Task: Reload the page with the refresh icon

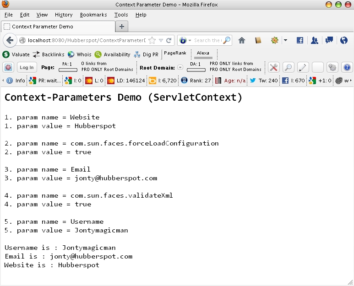Action: 169,40
